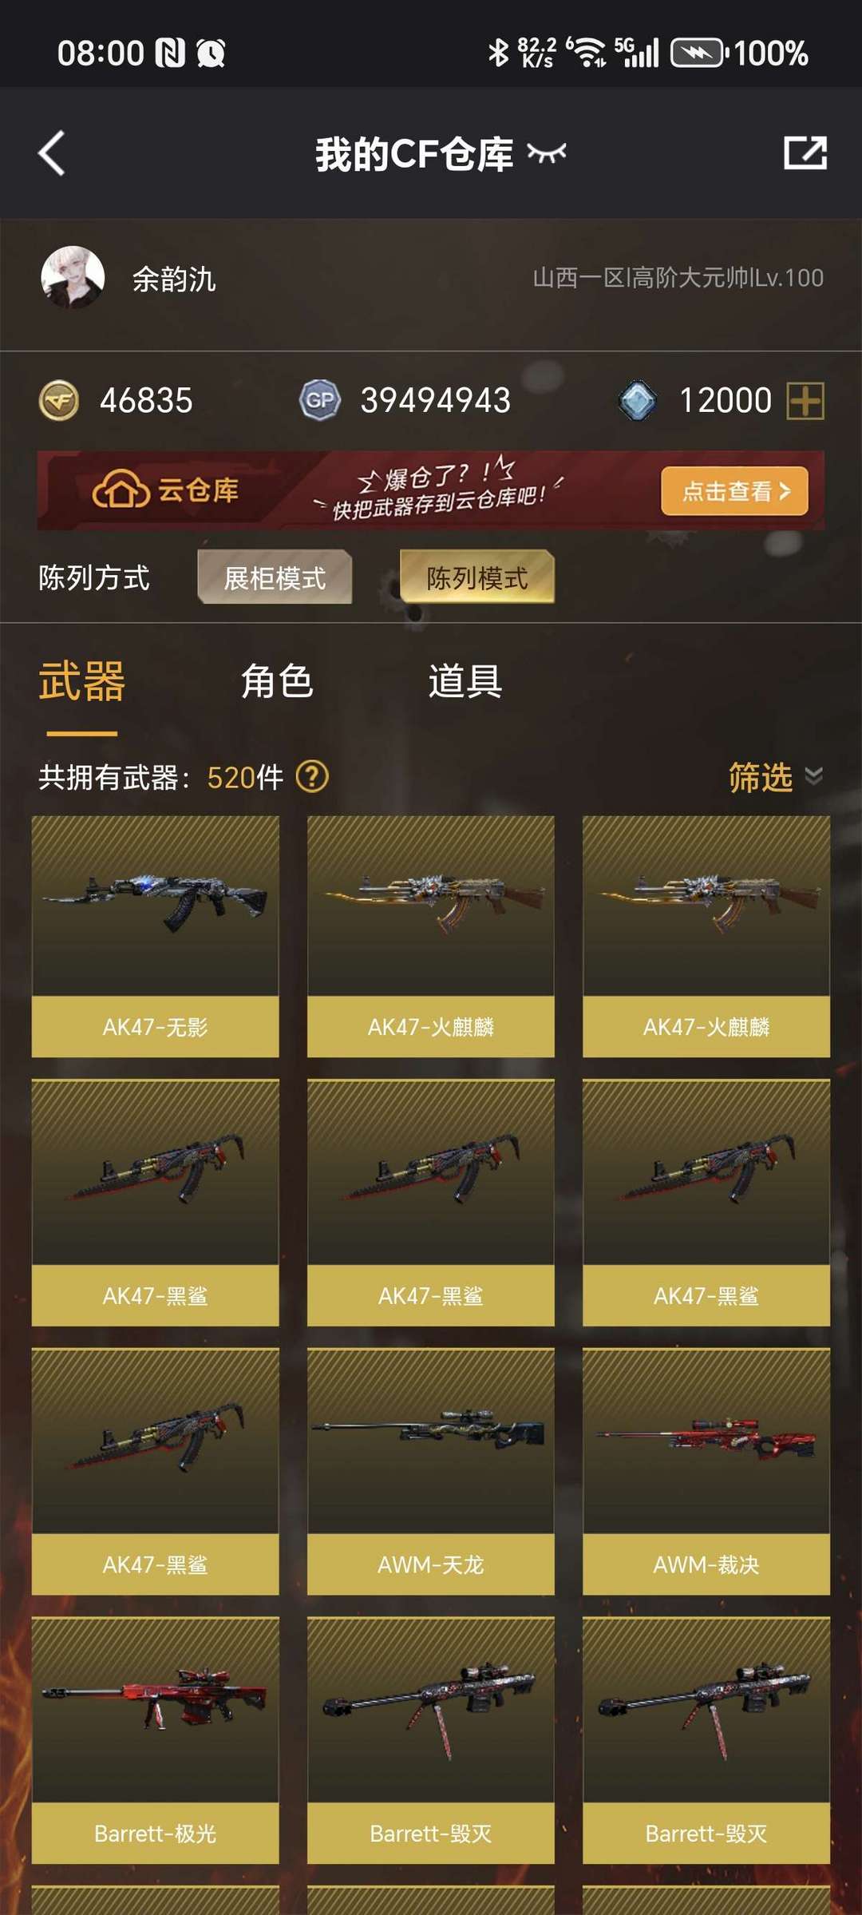Switch to 陈列模式 display mode
The image size is (862, 1915).
477,577
